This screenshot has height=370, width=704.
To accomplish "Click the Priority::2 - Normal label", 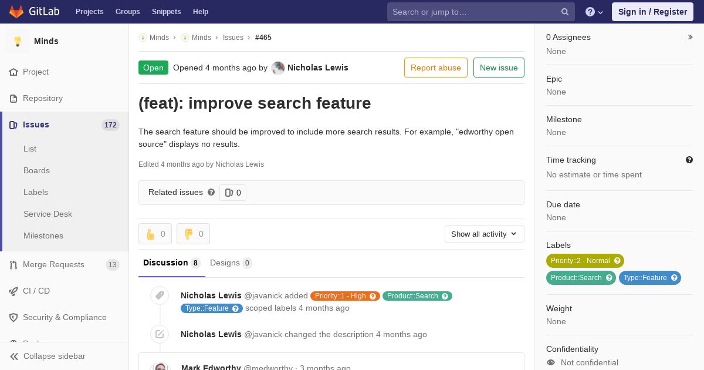I will coord(585,261).
